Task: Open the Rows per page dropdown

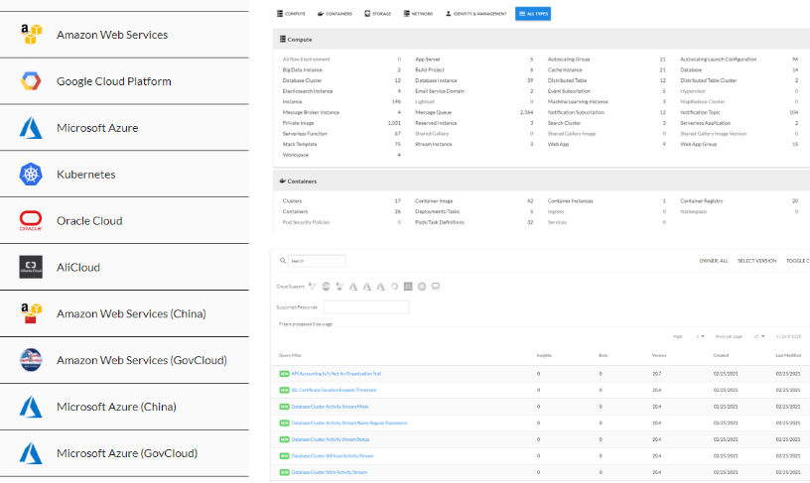Action: (x=758, y=336)
